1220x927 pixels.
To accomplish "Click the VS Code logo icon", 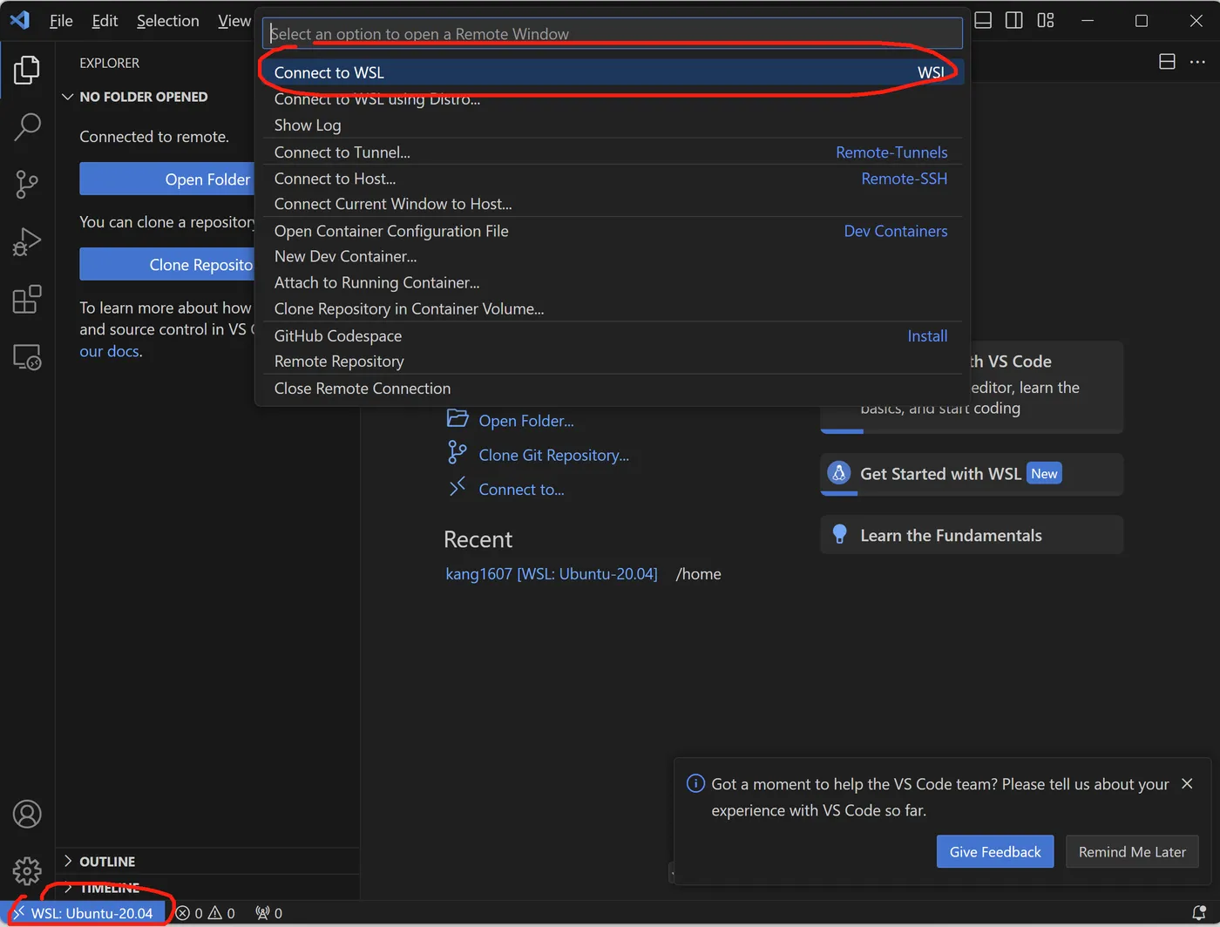I will [20, 20].
